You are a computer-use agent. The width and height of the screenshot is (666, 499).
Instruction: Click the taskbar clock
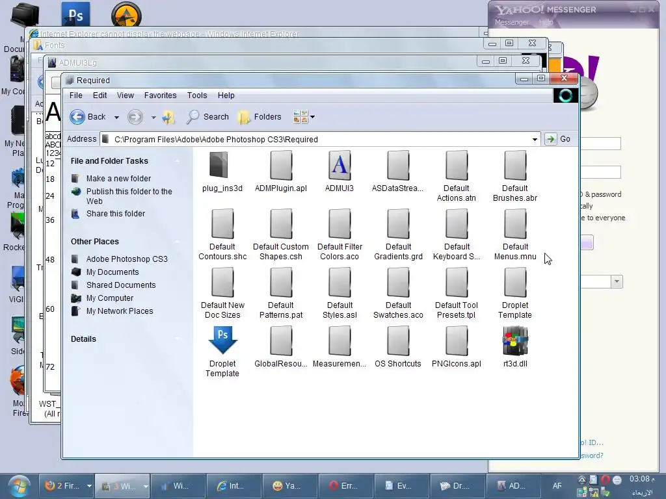(642, 479)
